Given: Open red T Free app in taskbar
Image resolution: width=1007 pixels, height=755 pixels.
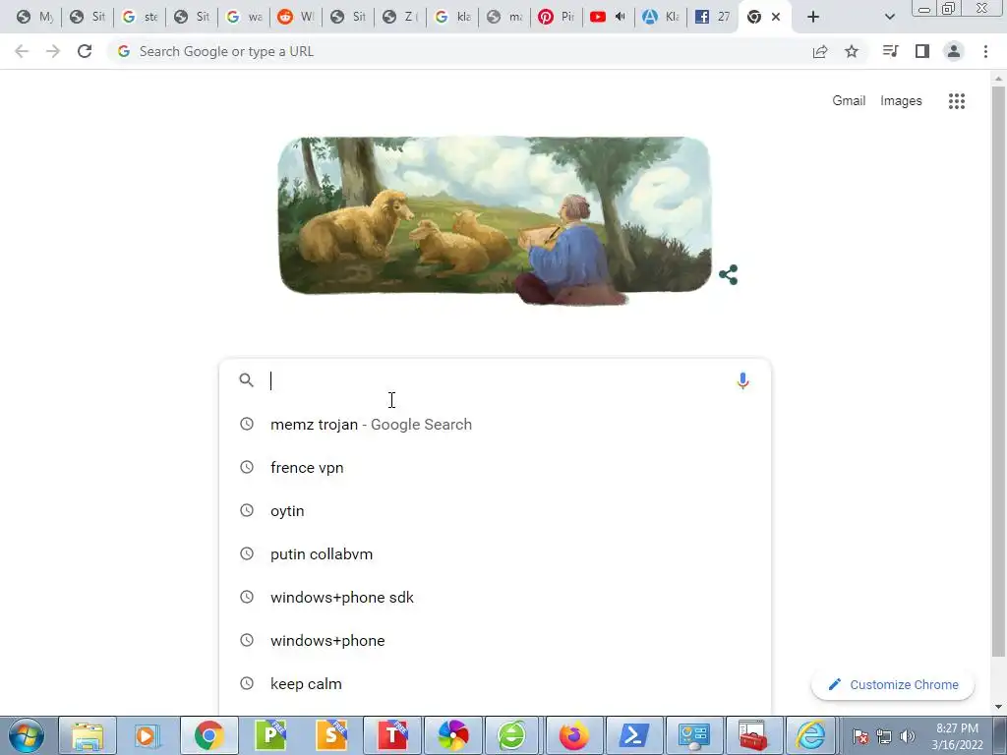Looking at the screenshot, I should 392,735.
